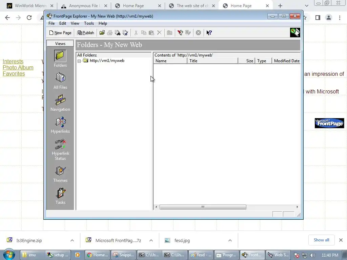Viewport: 347px width, 260px height.
Task: Open the Tools menu in FrontPage Explorer
Action: coord(89,23)
